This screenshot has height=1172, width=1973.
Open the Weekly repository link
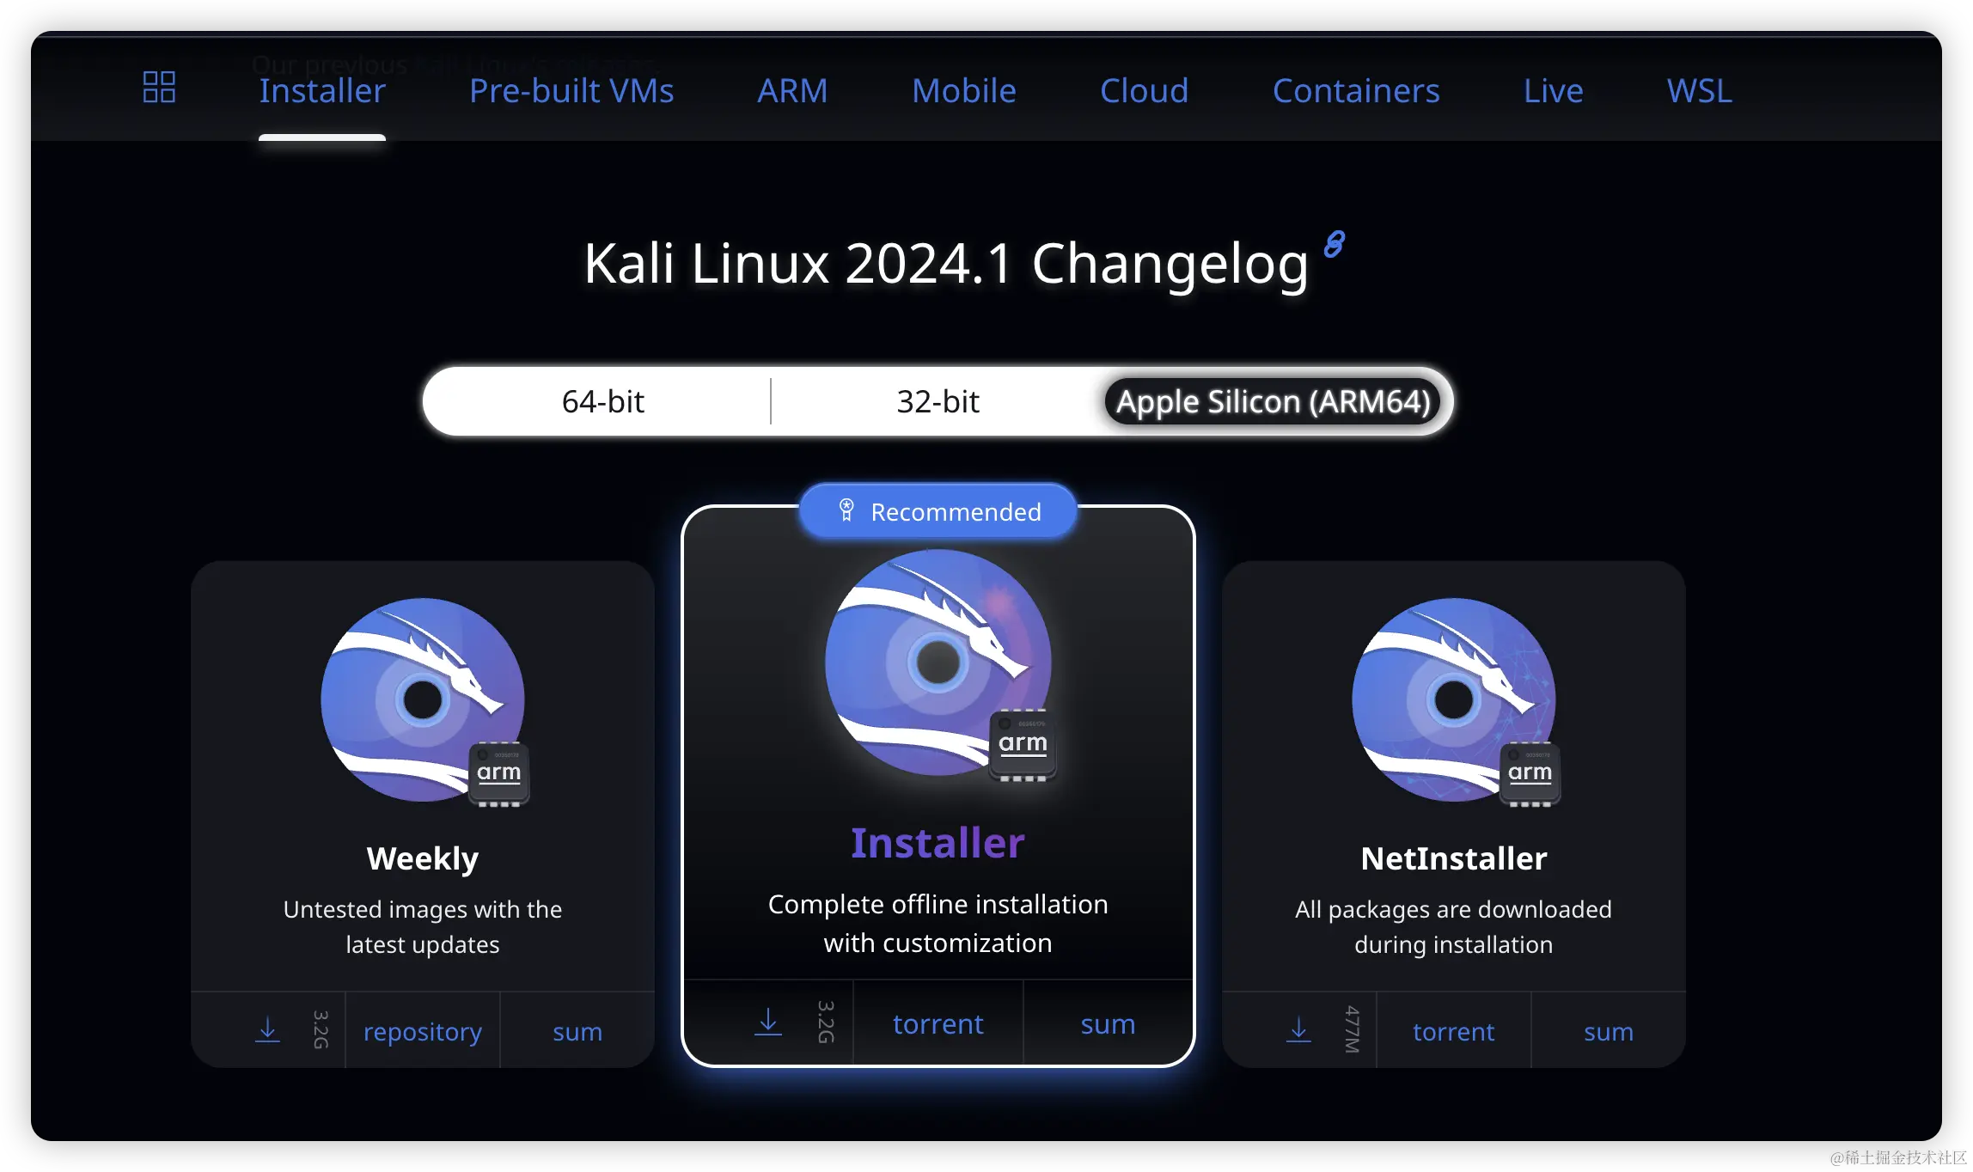point(422,1031)
